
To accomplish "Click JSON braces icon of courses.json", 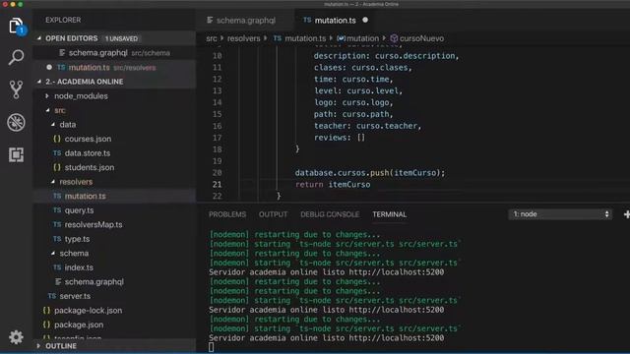I will (57, 139).
